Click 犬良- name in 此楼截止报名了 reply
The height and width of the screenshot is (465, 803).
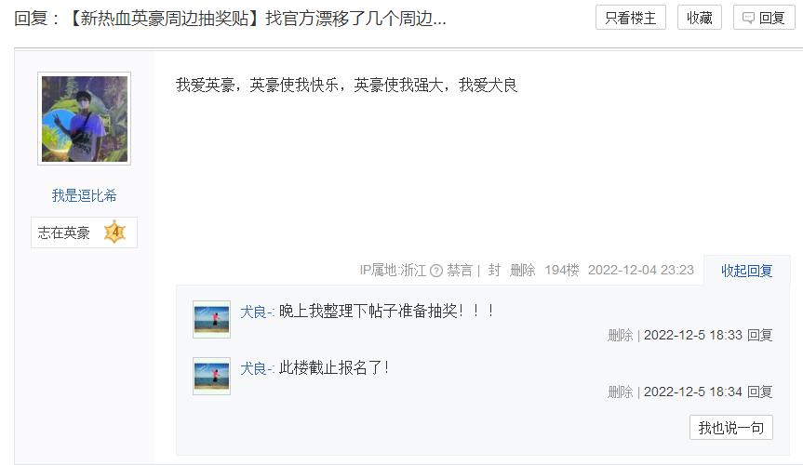[257, 368]
